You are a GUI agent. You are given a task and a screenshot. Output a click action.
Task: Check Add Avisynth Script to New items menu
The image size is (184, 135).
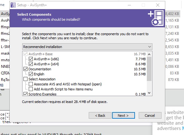point(31,89)
